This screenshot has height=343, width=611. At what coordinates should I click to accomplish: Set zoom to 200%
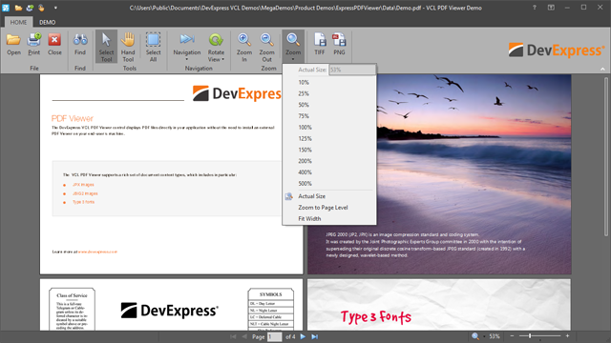[329, 161]
